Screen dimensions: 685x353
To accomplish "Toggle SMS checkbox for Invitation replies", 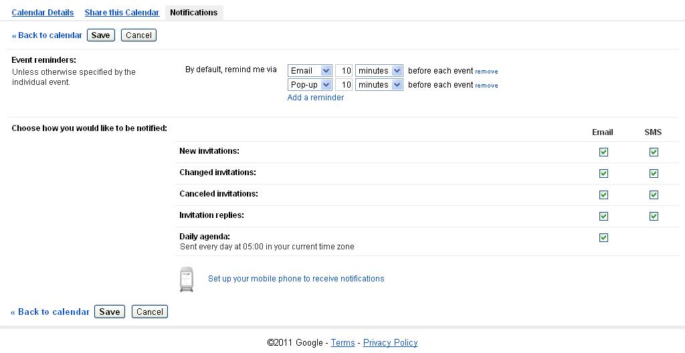I will tap(654, 216).
